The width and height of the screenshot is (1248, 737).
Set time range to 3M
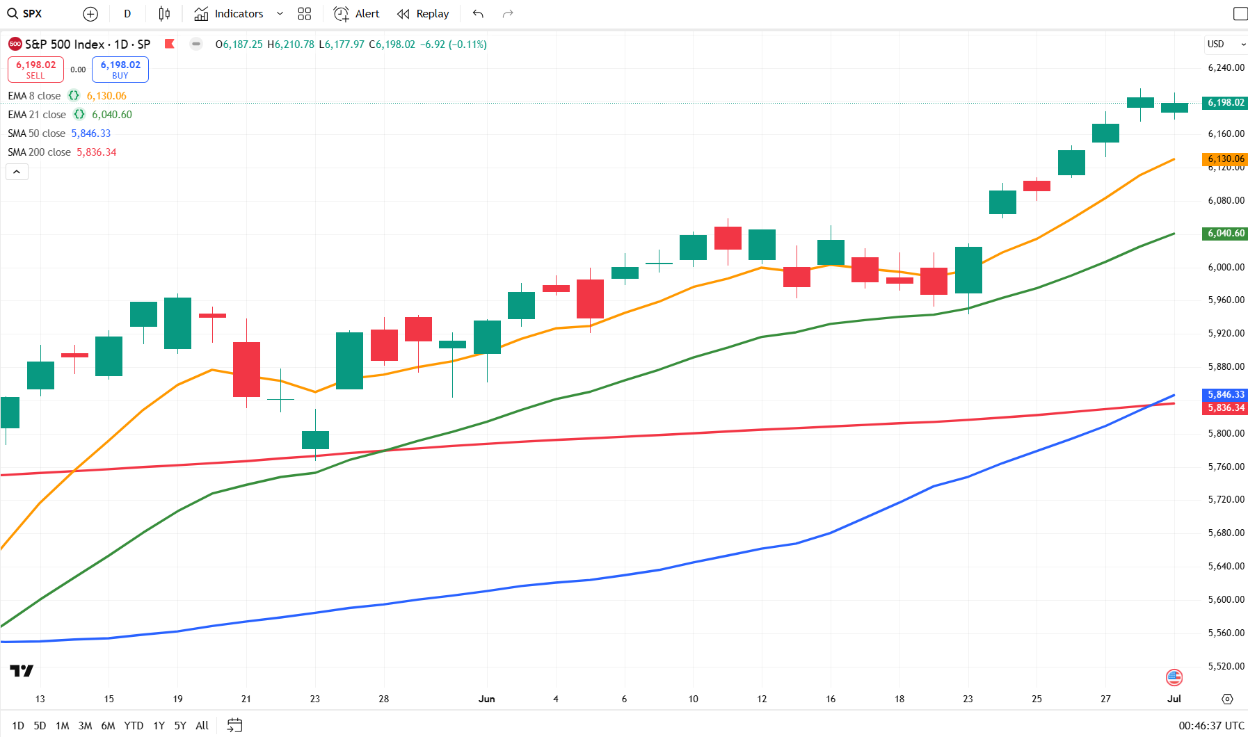[85, 725]
